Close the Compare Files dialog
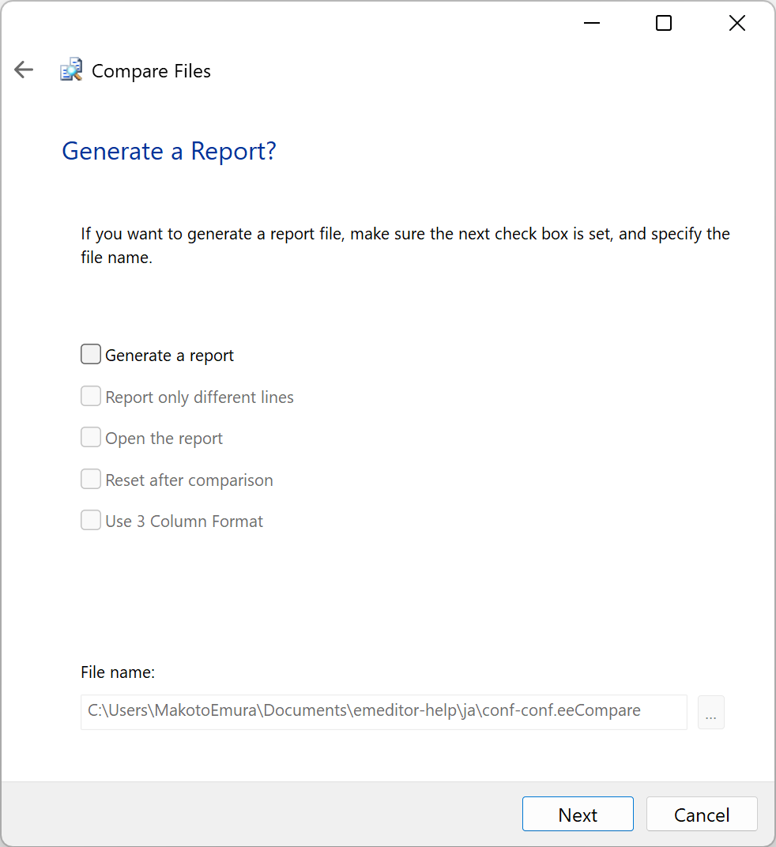This screenshot has height=847, width=776. pyautogui.click(x=737, y=23)
